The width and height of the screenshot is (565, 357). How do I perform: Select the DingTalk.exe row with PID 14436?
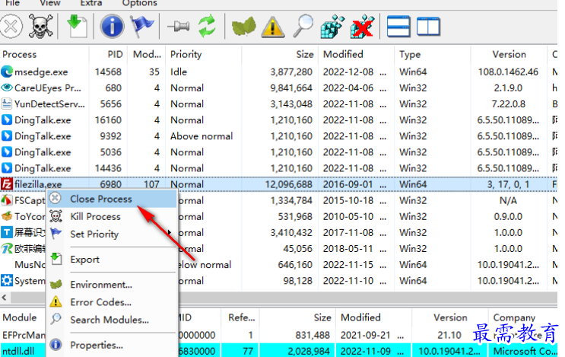tap(278, 168)
